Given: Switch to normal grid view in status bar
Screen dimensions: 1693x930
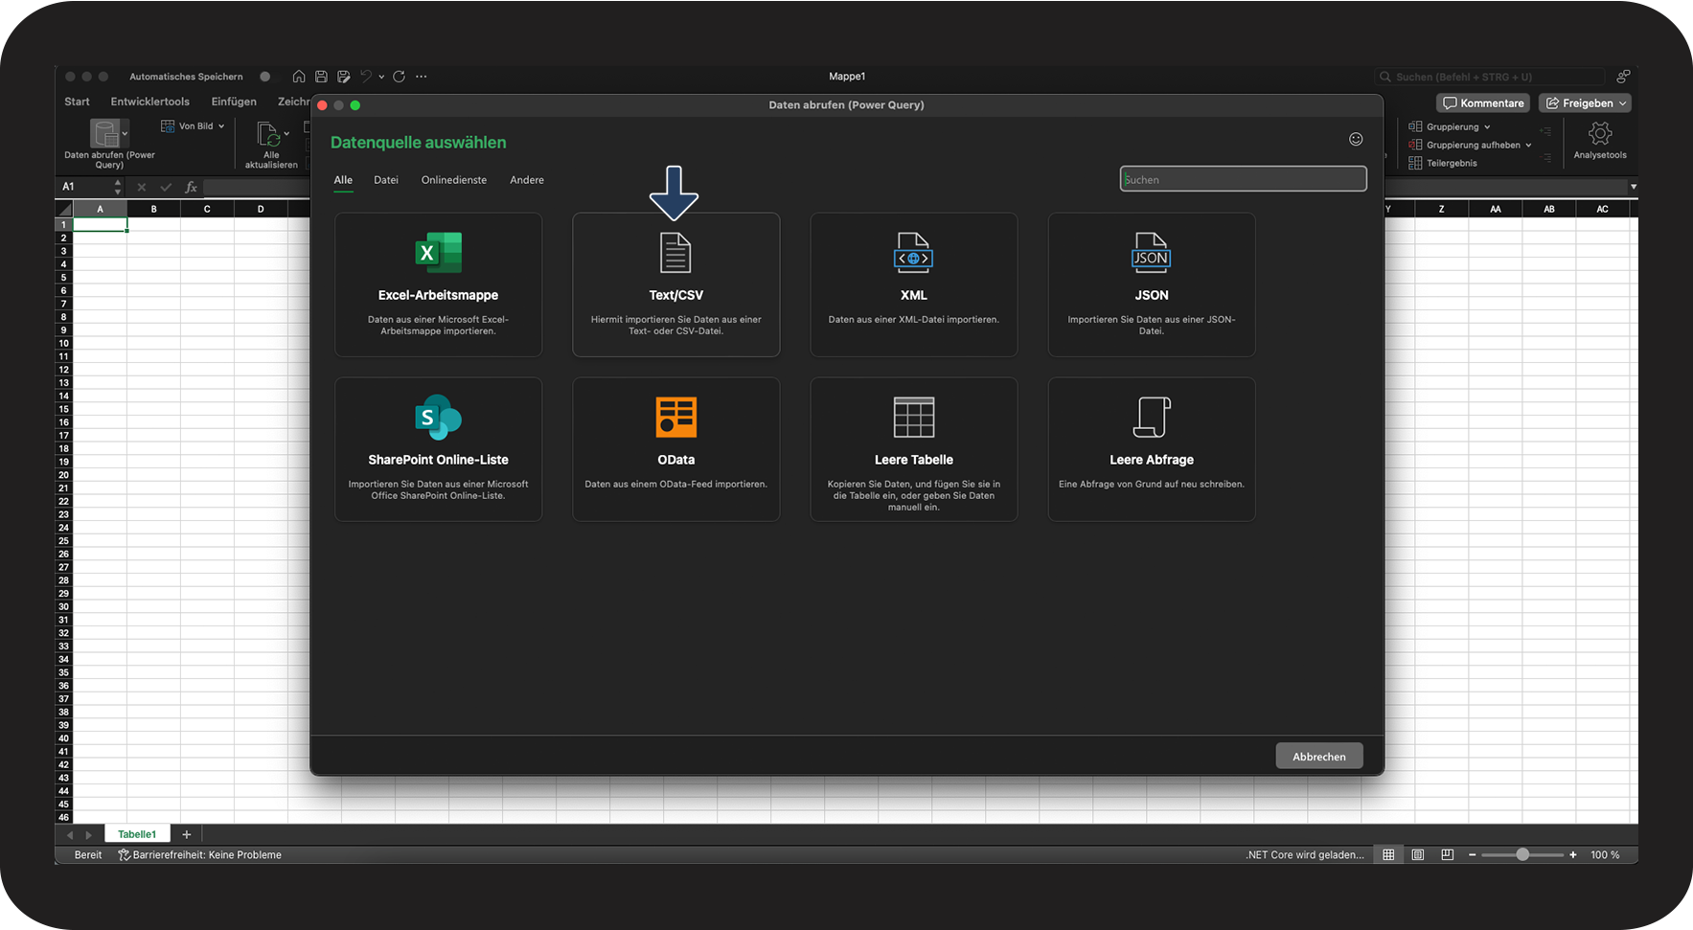Looking at the screenshot, I should point(1388,854).
